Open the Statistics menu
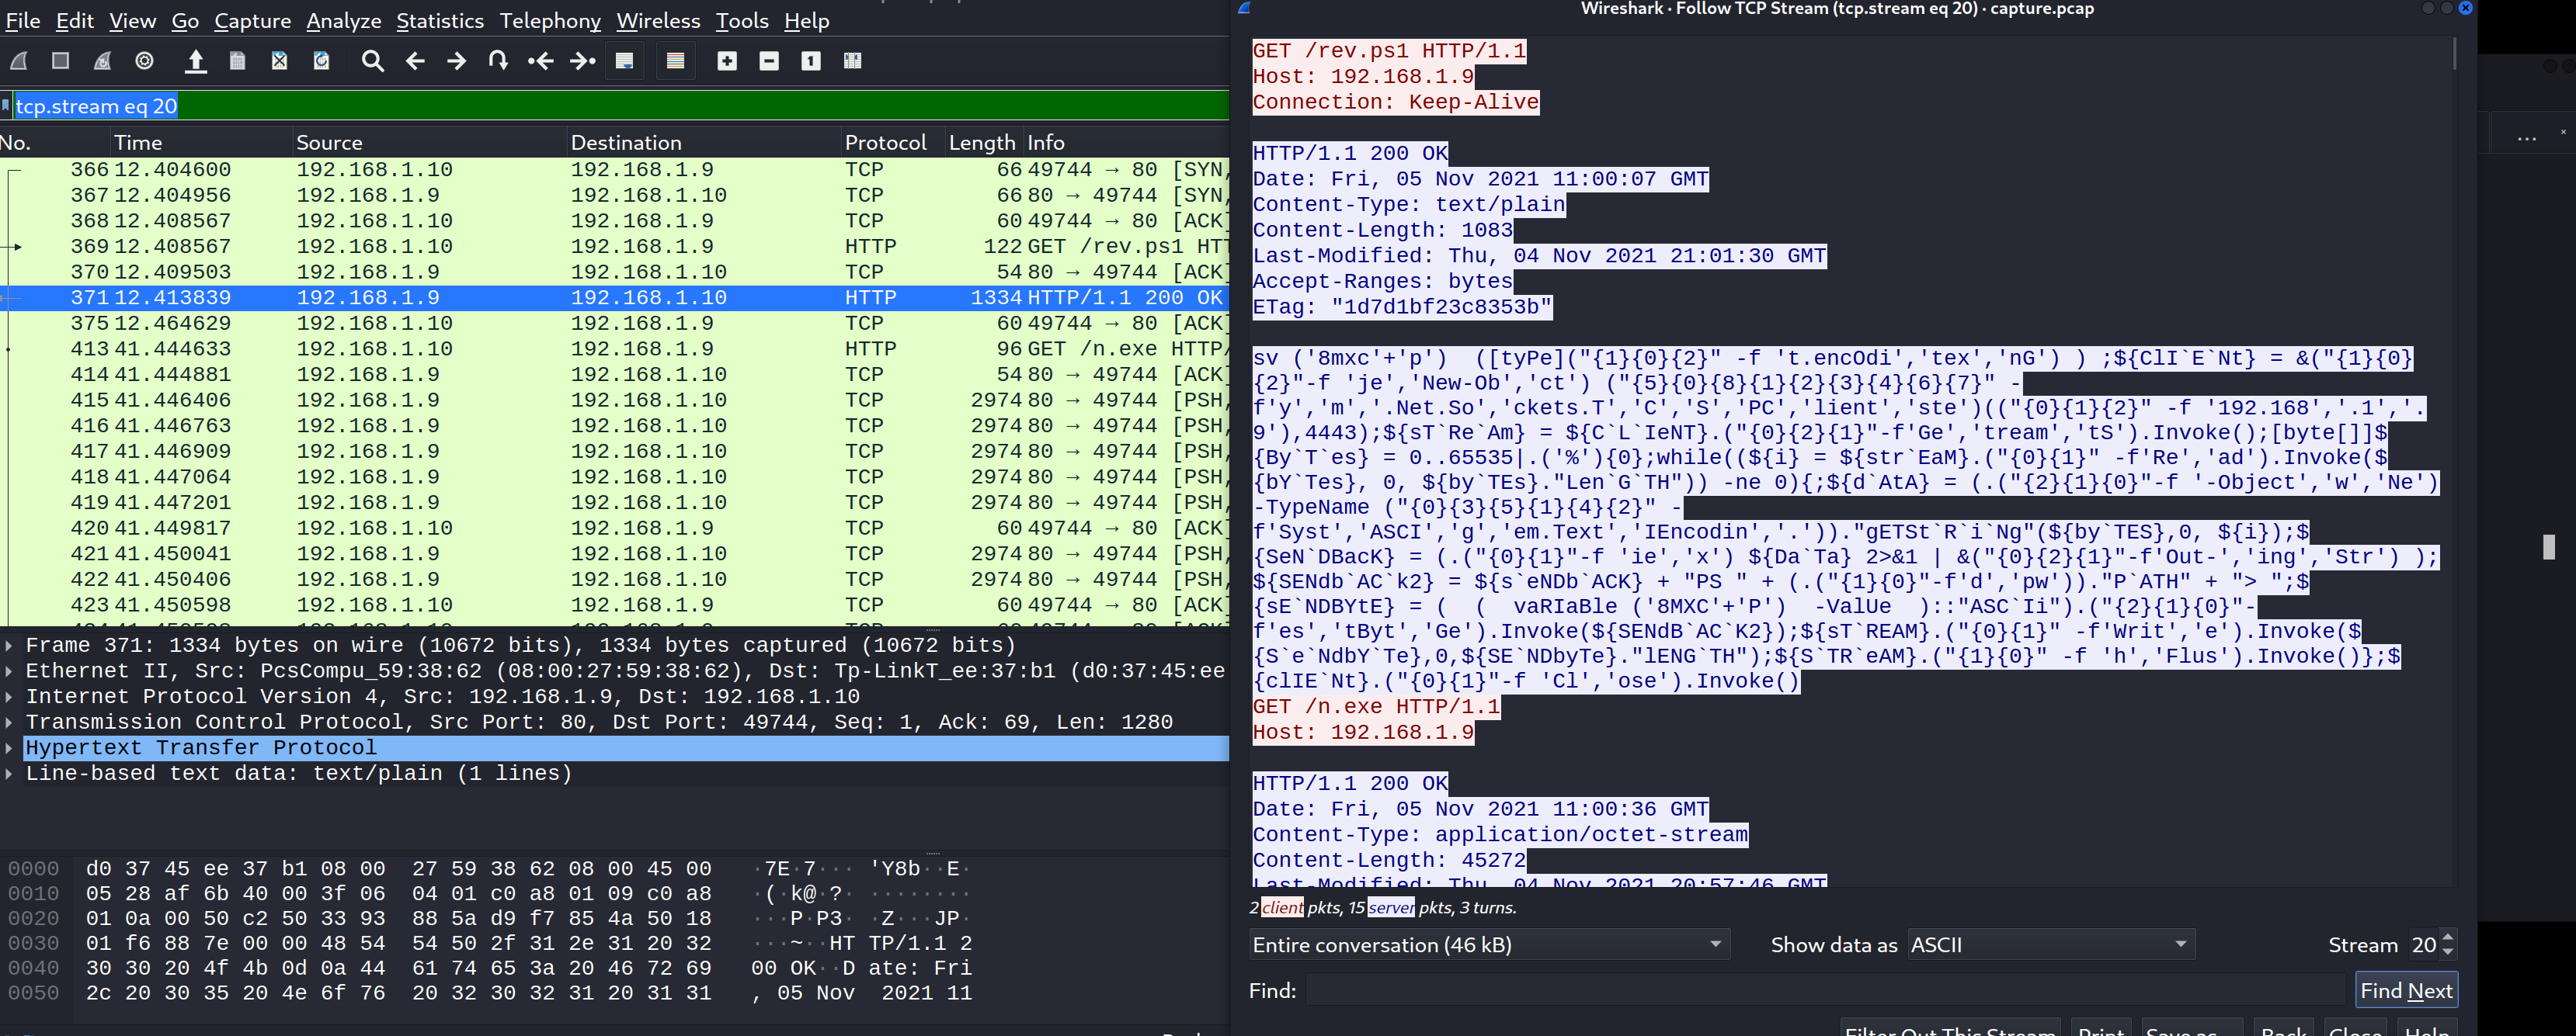Image resolution: width=2576 pixels, height=1036 pixels. coord(439,20)
